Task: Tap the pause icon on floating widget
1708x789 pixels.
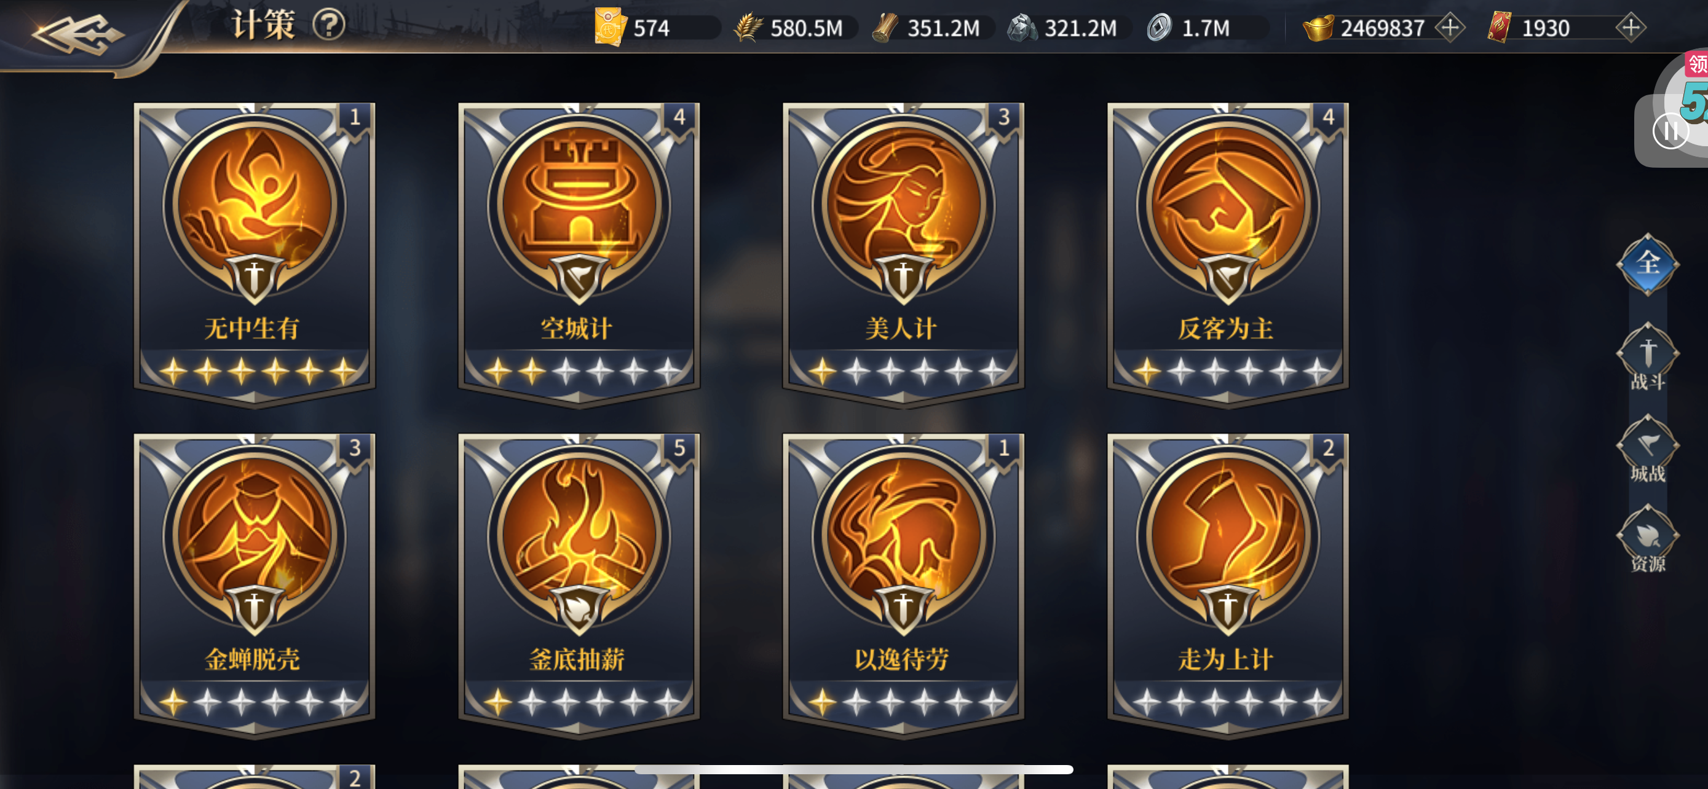Action: [x=1669, y=131]
